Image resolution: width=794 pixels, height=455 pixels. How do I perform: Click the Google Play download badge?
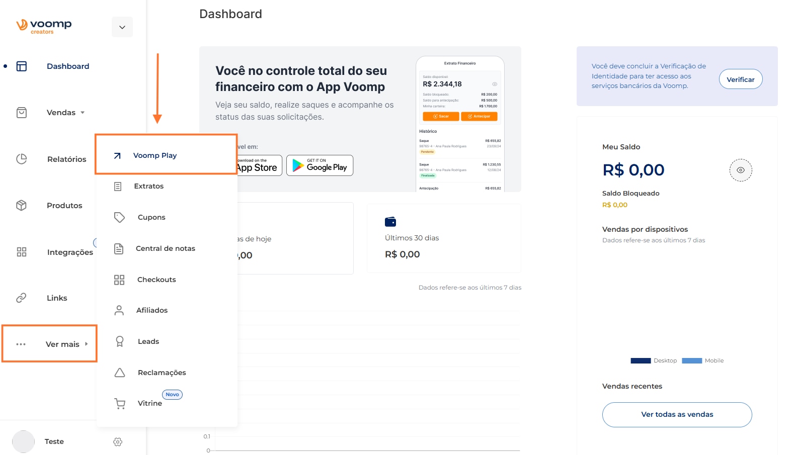click(x=320, y=165)
